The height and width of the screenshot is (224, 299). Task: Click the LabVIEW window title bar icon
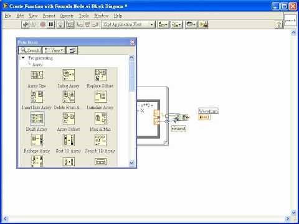click(6, 6)
